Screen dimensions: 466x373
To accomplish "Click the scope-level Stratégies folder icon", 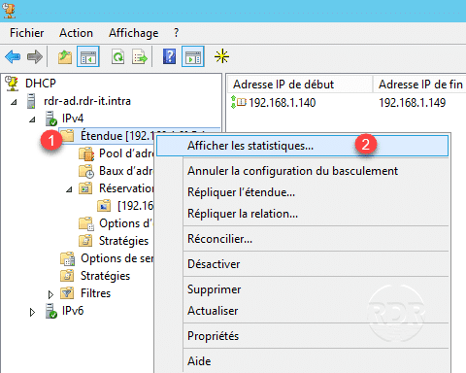I will coord(85,241).
